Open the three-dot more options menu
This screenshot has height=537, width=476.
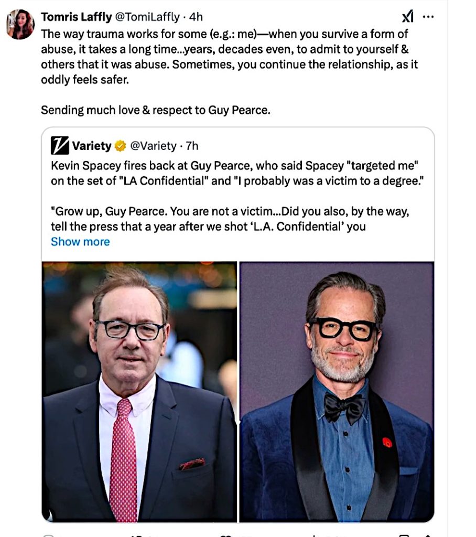click(428, 17)
